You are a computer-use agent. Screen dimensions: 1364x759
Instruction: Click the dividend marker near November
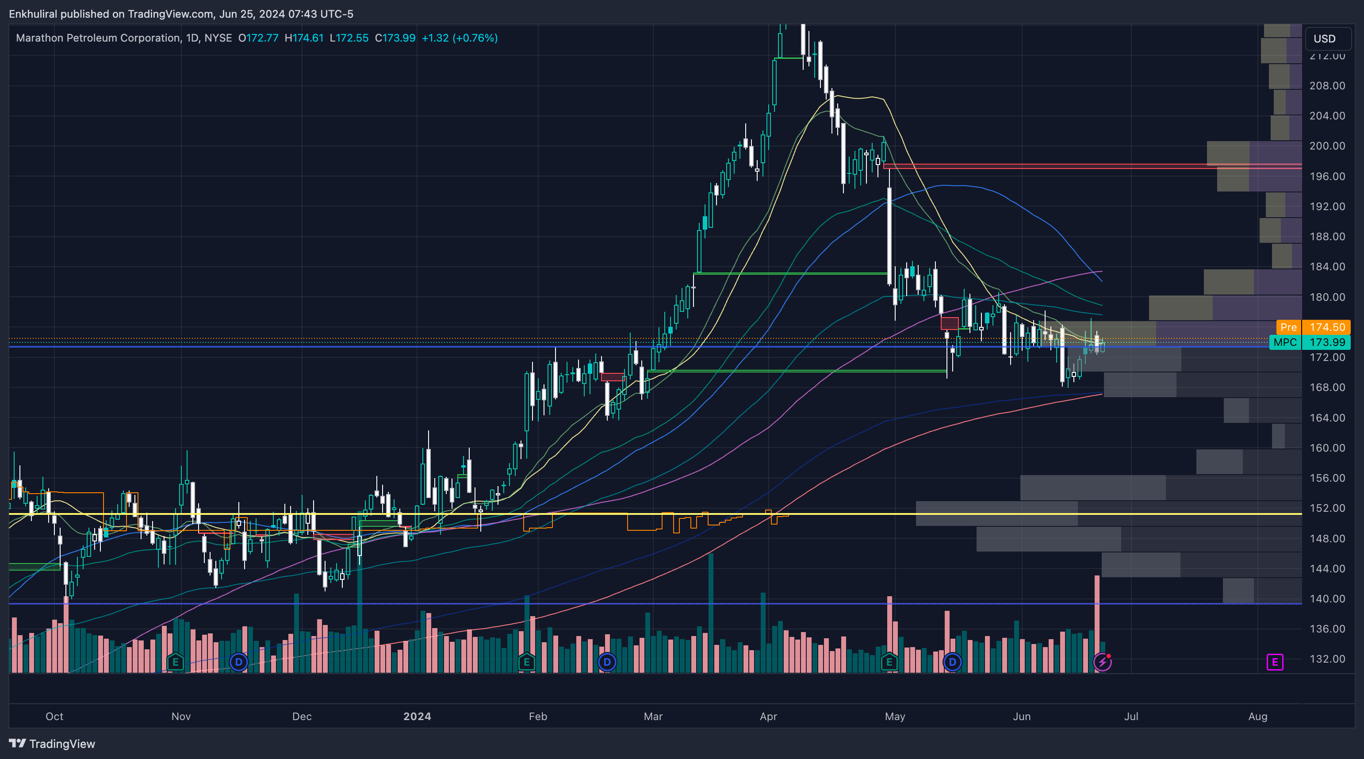239,662
